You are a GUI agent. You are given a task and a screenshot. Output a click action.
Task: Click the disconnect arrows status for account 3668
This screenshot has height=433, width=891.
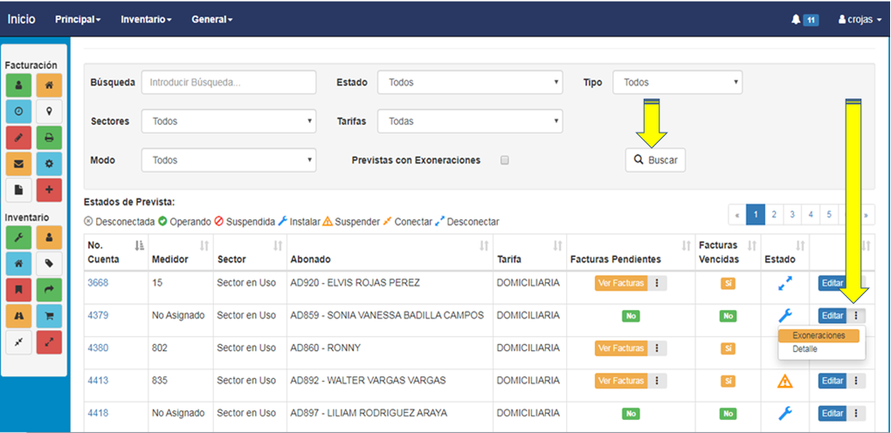(x=785, y=283)
